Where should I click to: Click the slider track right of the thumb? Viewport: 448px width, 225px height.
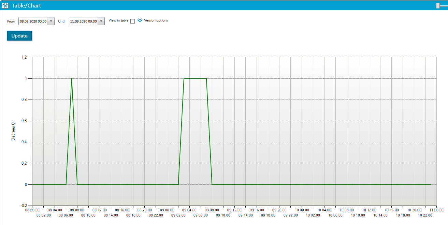tap(444, 5)
